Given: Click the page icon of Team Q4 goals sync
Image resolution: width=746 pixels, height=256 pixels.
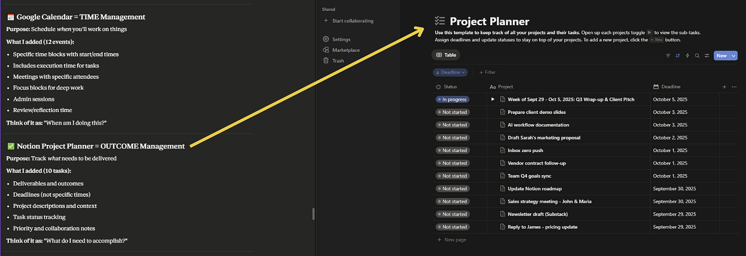Looking at the screenshot, I should coord(503,176).
